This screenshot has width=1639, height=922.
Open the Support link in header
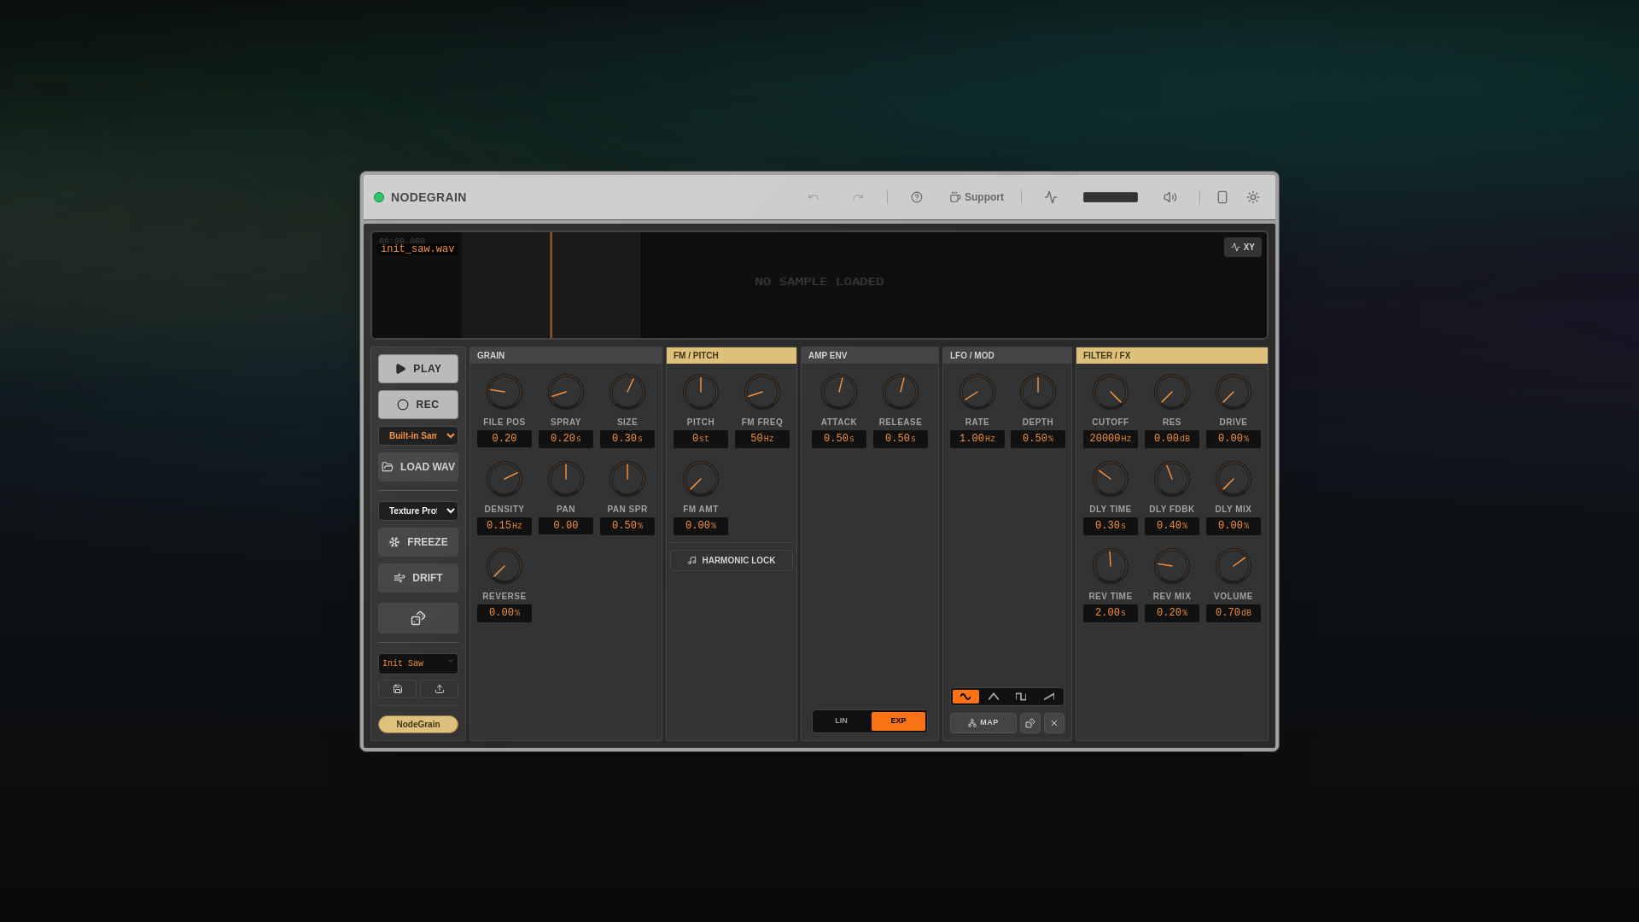click(x=977, y=197)
